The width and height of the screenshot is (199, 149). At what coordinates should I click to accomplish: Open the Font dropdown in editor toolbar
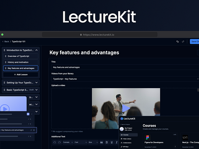point(81,142)
